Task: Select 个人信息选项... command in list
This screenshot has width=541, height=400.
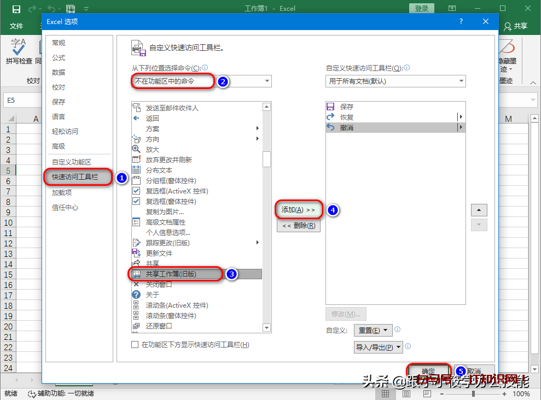Action: coord(197,232)
